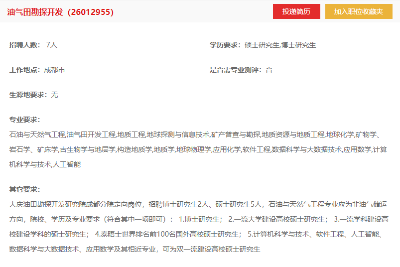Click the 成都市 work location value
The image size is (400, 267).
tap(54, 70)
